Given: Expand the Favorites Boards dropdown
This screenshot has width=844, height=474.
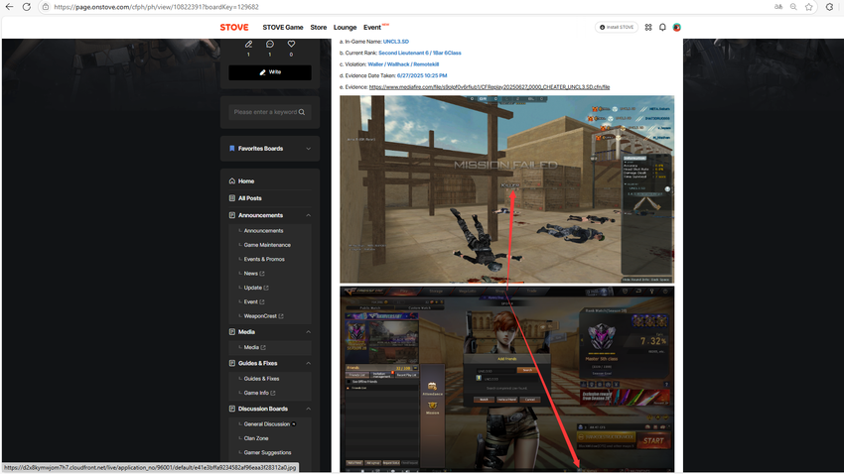Looking at the screenshot, I should pos(308,149).
